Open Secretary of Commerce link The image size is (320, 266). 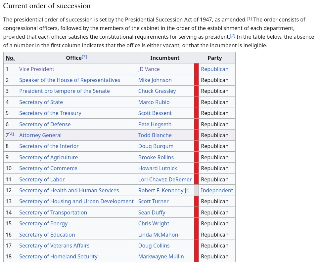pos(48,169)
